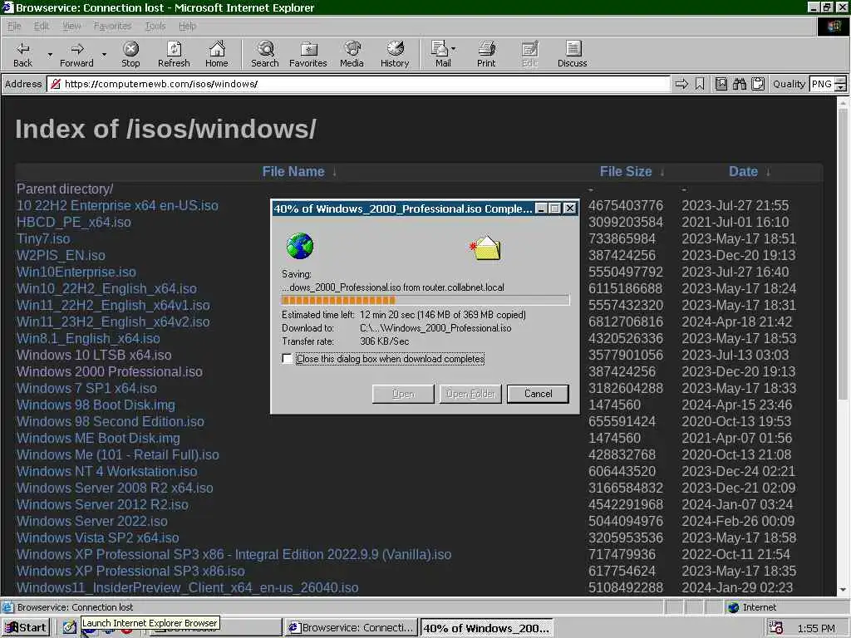The height and width of the screenshot is (638, 851).
Task: Open the Media toolbar icon
Action: click(352, 49)
